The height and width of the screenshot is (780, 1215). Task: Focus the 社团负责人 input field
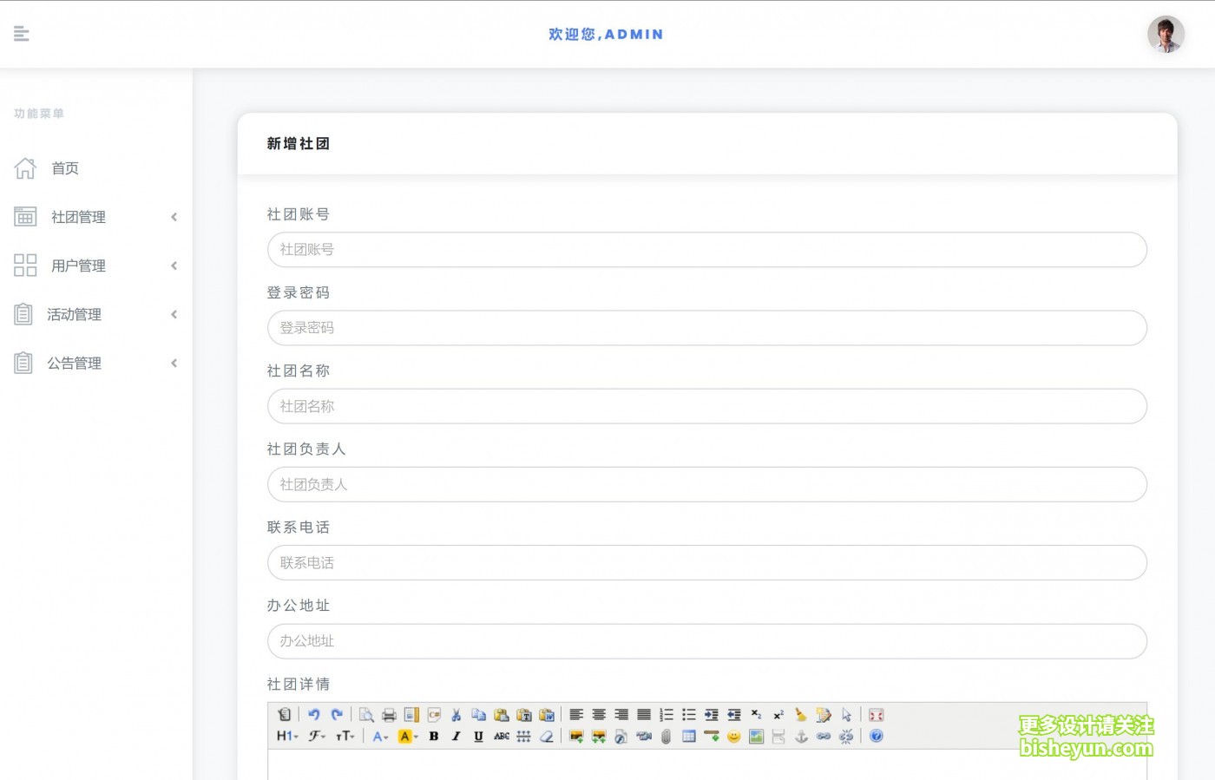tap(707, 484)
